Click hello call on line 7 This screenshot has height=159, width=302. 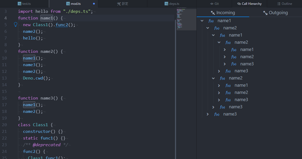29,38
